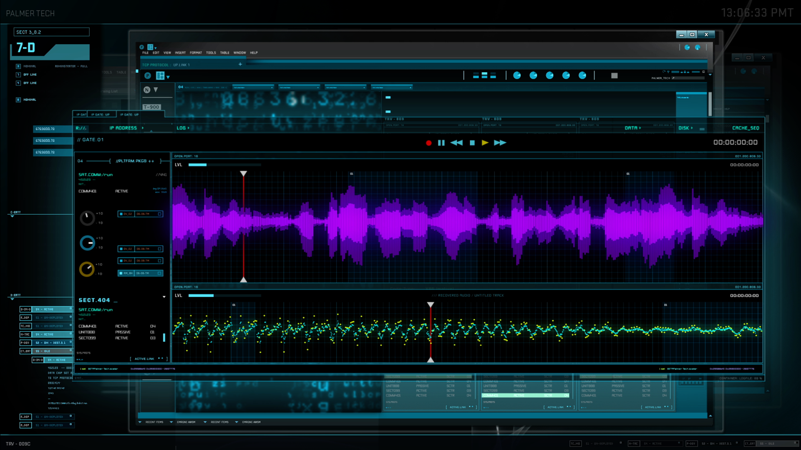Viewport: 801px width, 450px height.
Task: Pause playback in the GATE.01 transport
Action: click(x=441, y=143)
